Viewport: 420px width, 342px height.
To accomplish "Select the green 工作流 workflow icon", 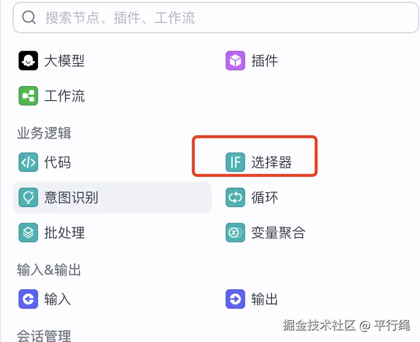I will click(x=28, y=96).
